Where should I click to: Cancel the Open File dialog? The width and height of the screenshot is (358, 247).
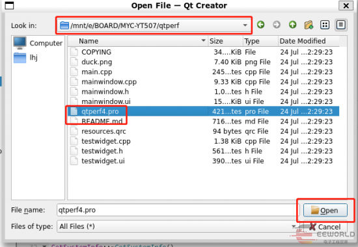325,227
